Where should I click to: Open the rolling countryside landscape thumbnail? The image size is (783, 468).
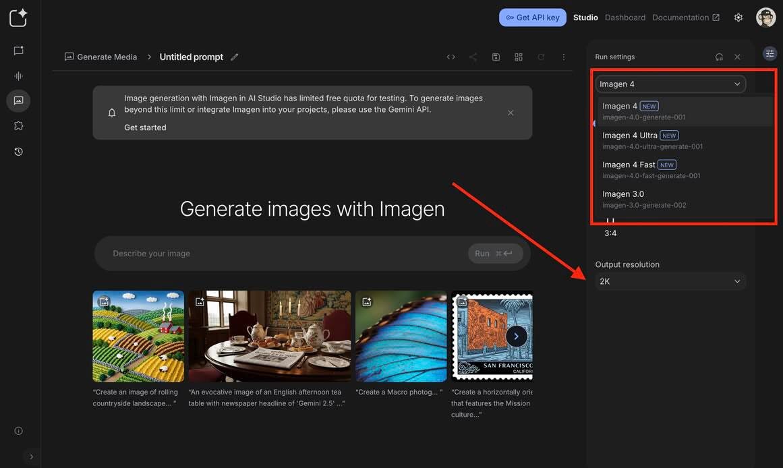pyautogui.click(x=138, y=336)
